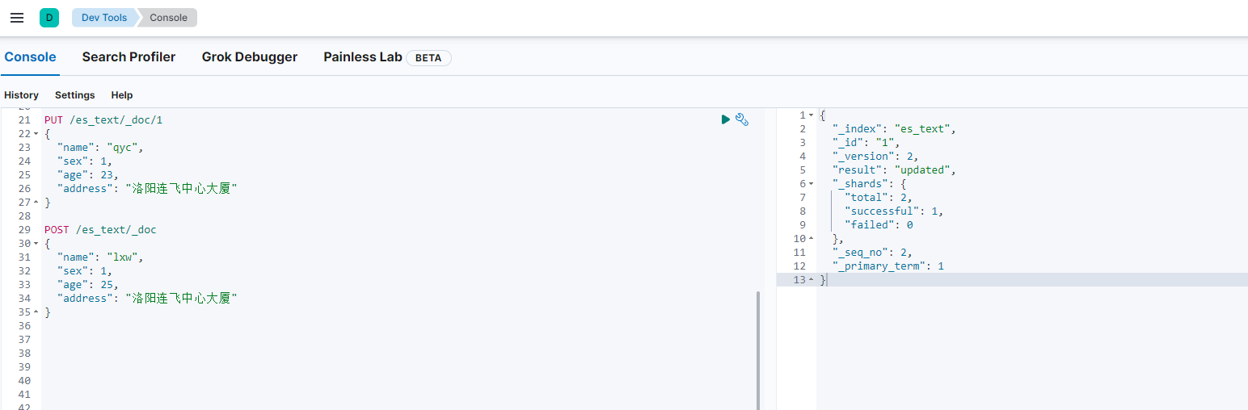1248x410 pixels.
Task: Switch to the Search Profiler tab
Action: (x=129, y=57)
